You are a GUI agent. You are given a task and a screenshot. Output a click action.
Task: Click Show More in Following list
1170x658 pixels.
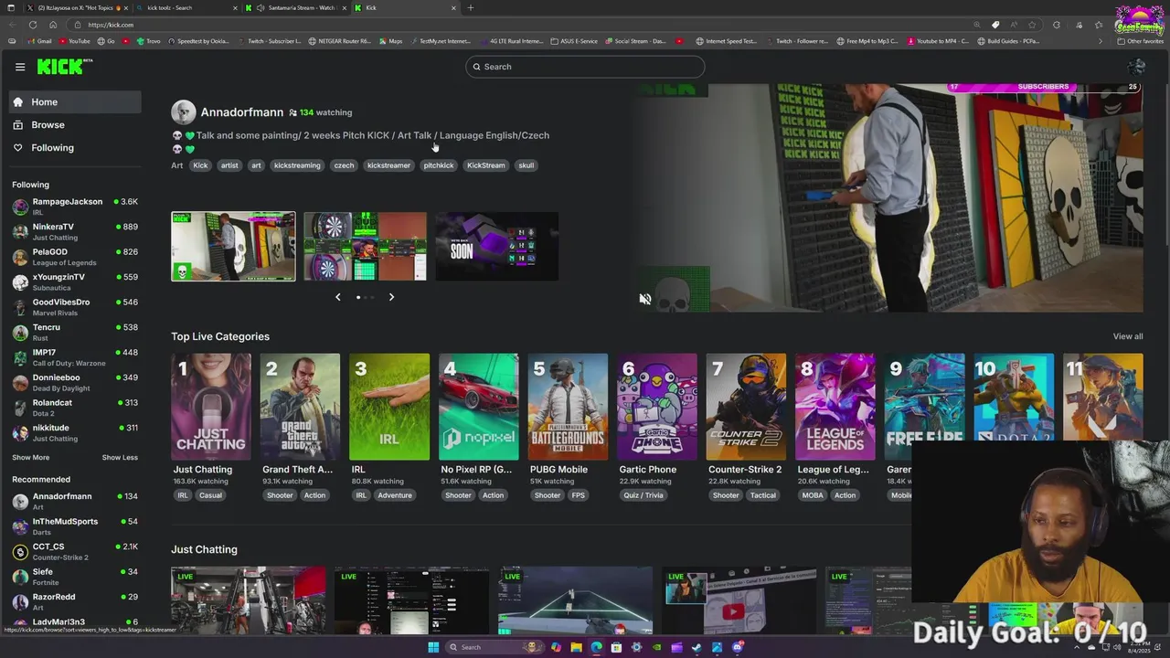point(31,458)
